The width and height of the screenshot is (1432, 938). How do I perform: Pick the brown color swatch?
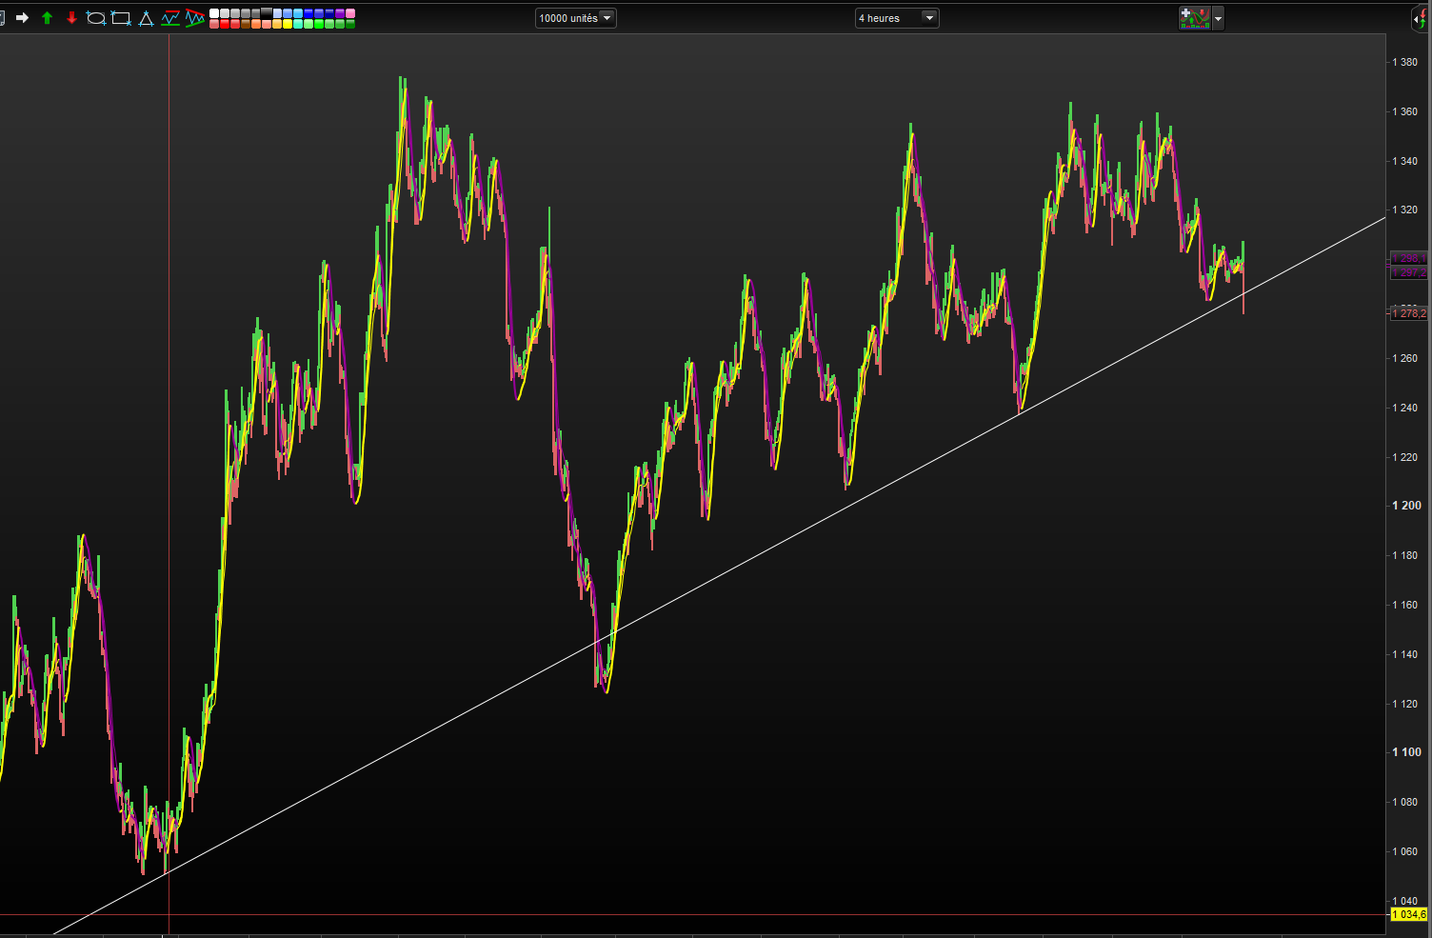pyautogui.click(x=246, y=24)
